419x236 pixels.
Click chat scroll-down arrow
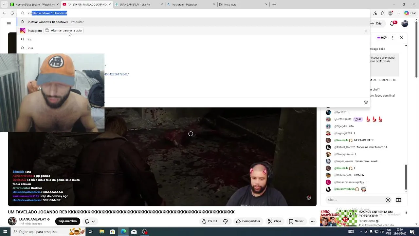406,191
